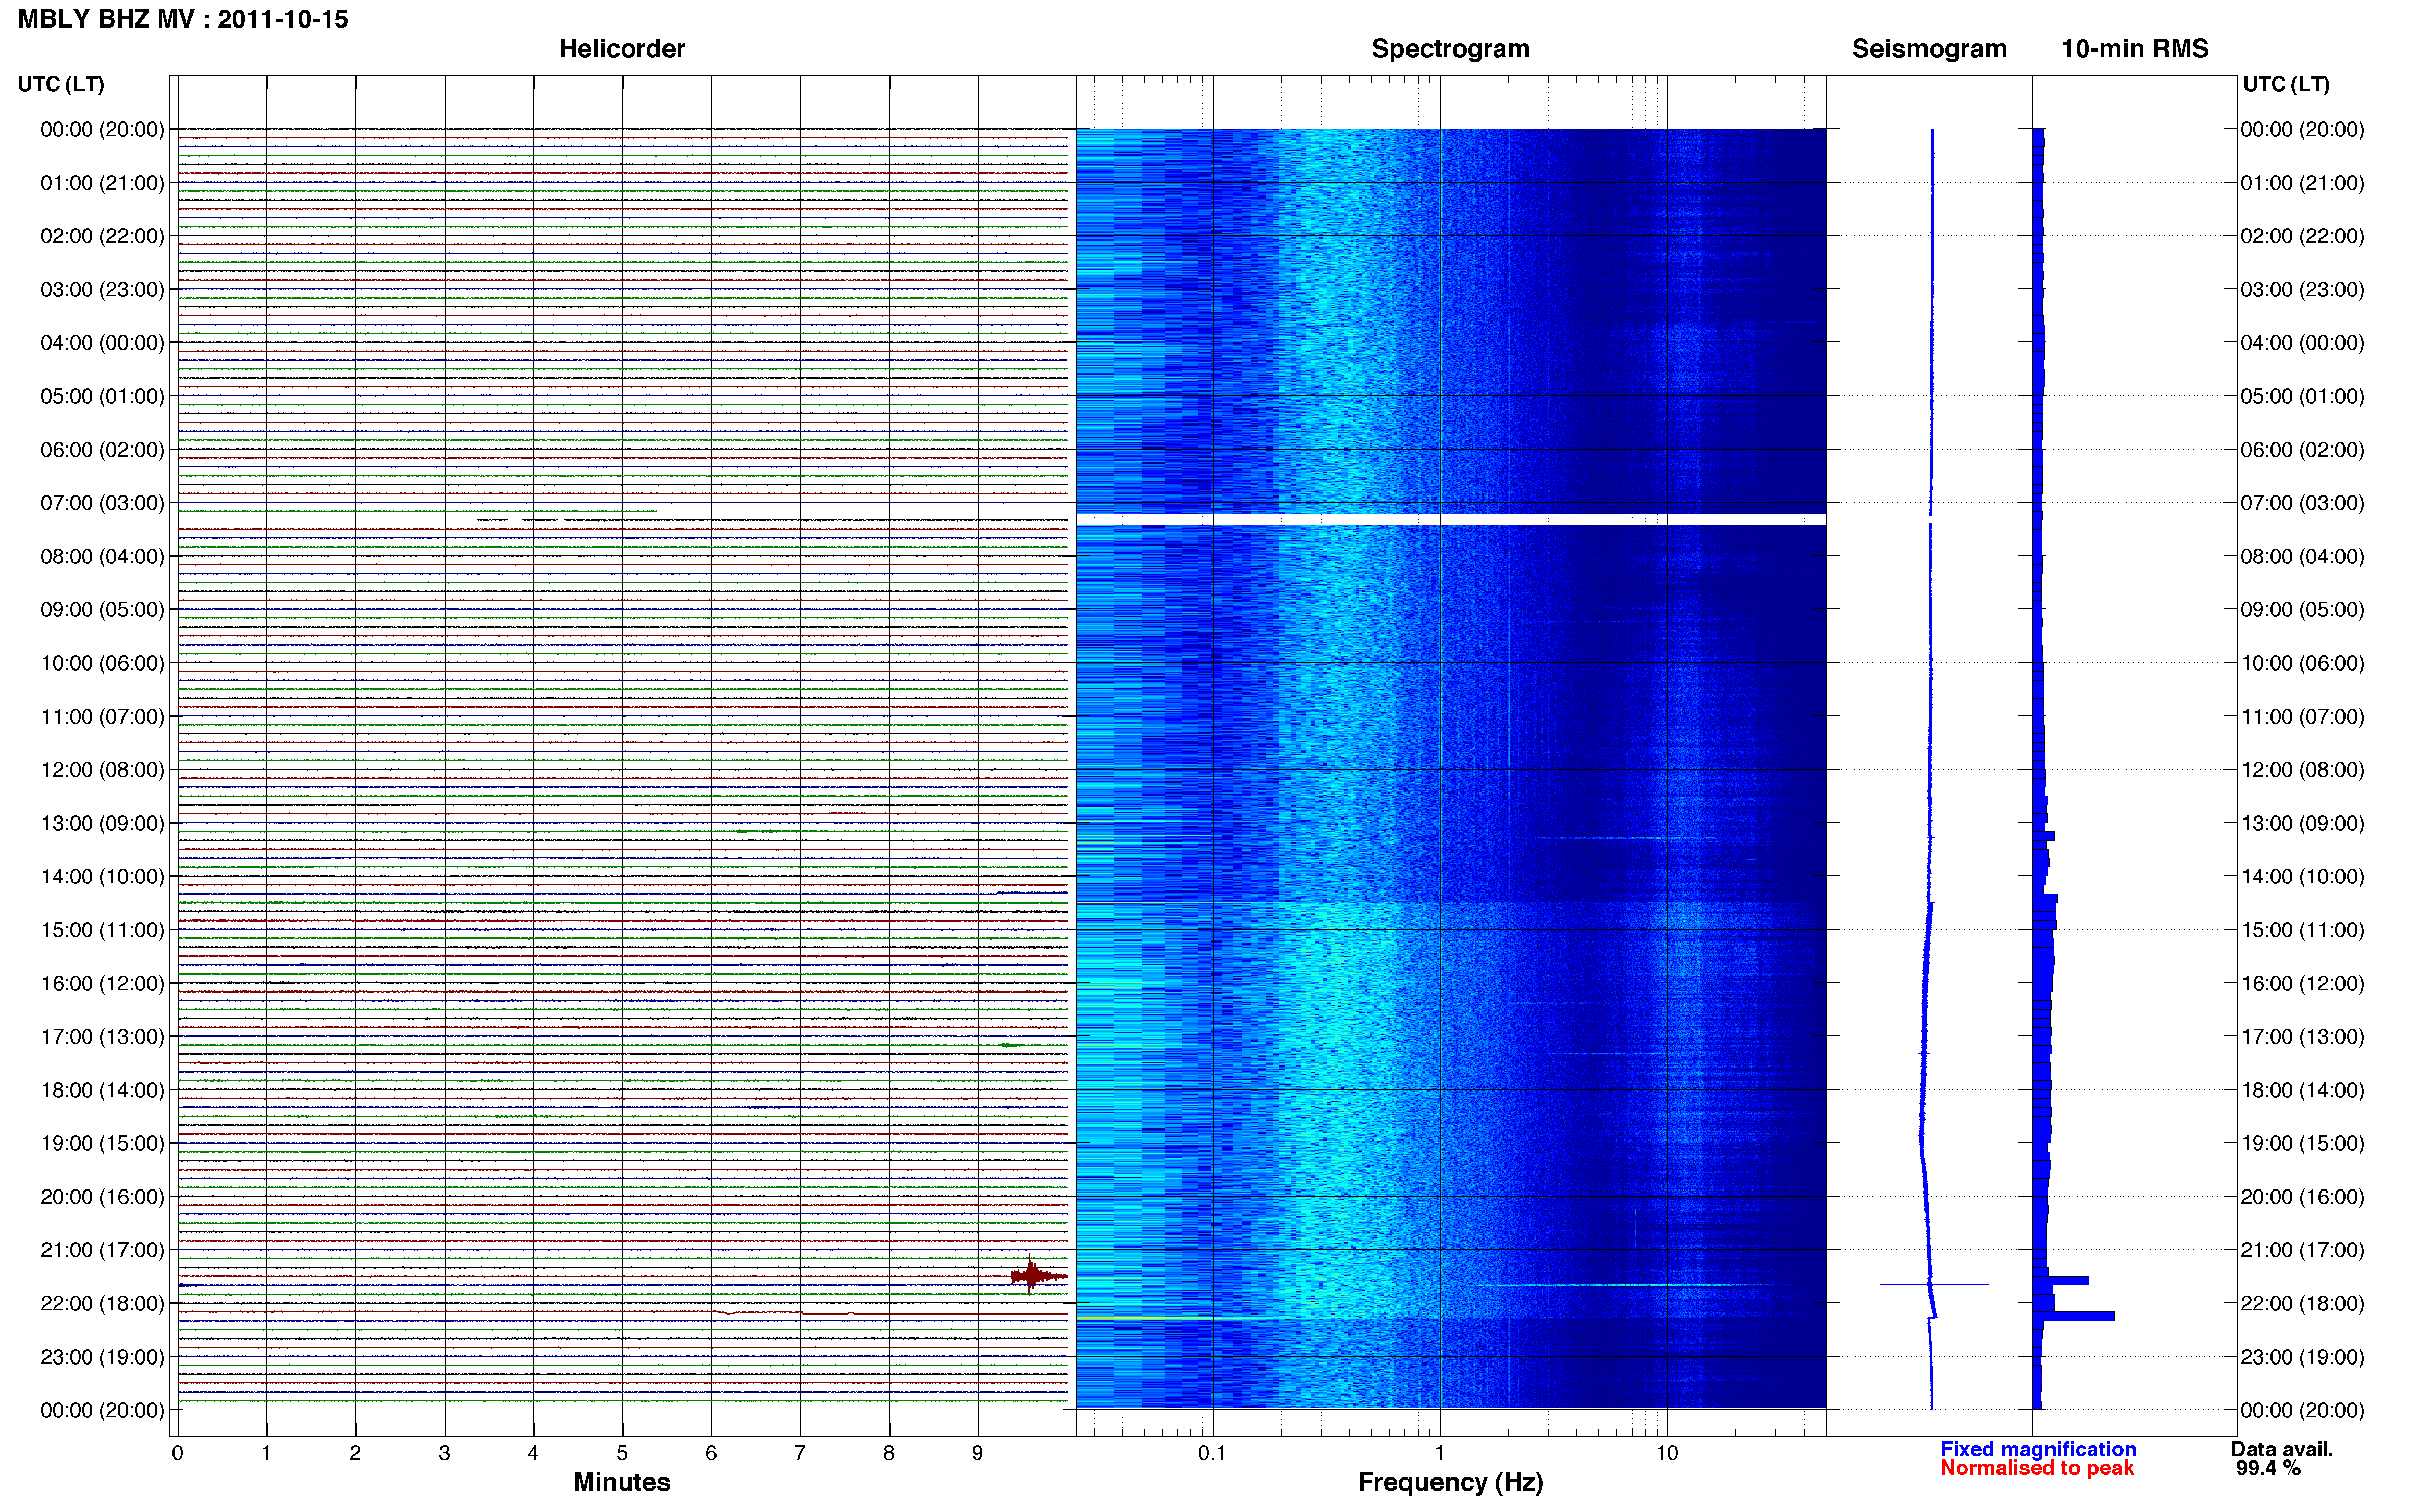This screenshot has width=2419, height=1512.
Task: Select the 10-min RMS panel heading
Action: tap(2134, 49)
